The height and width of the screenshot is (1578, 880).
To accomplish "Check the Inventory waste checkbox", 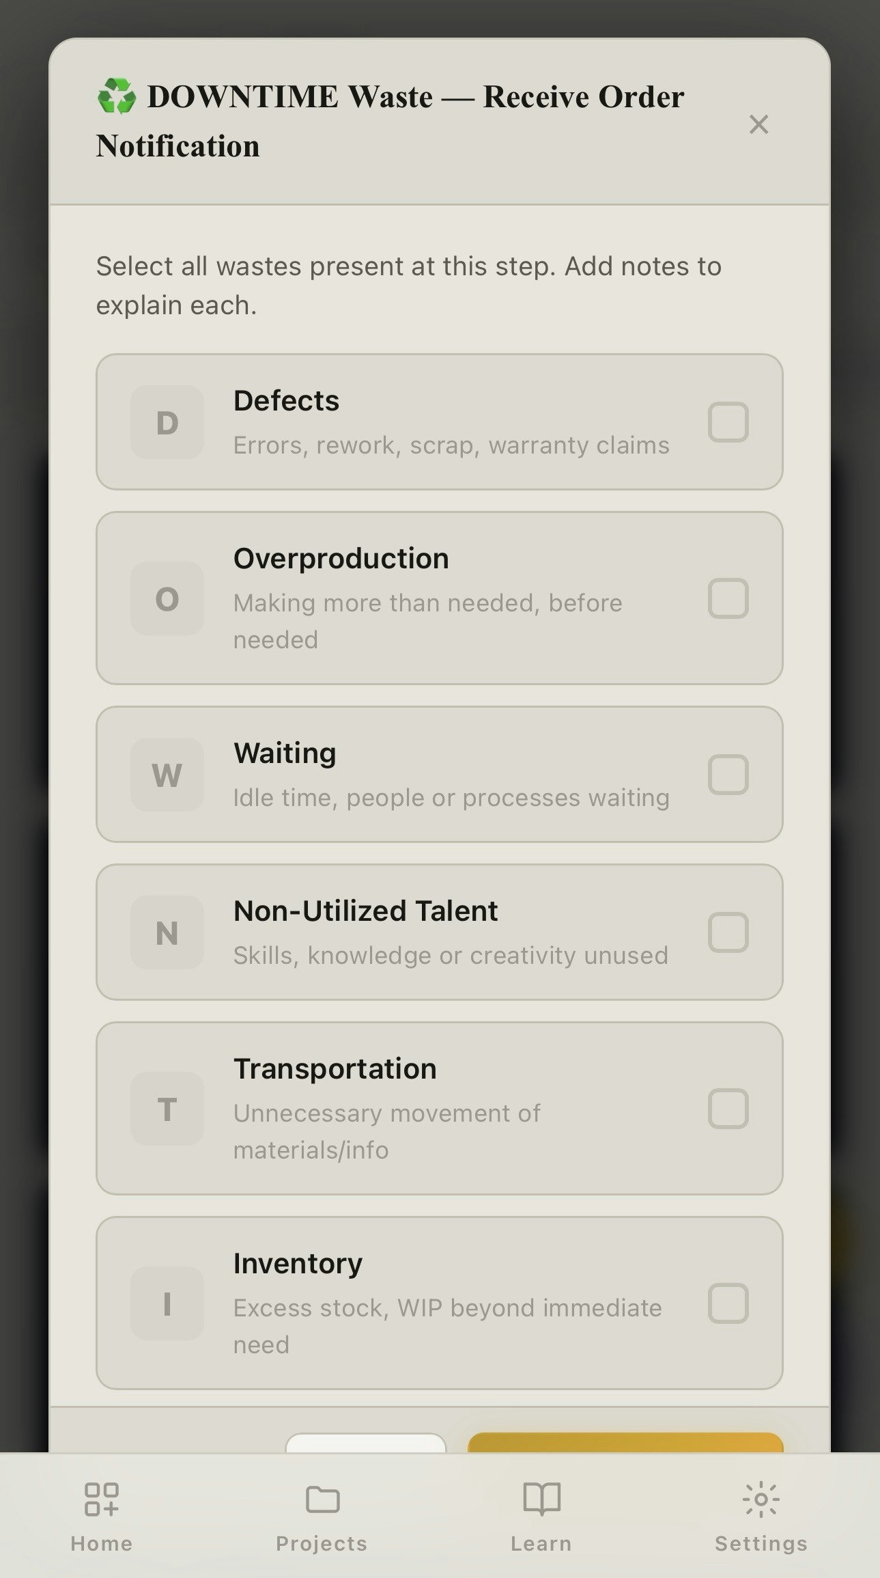I will coord(728,1303).
